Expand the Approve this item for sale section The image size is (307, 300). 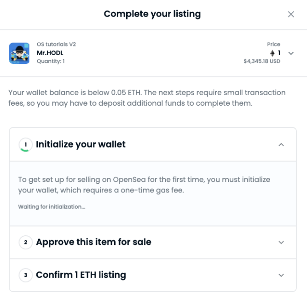(x=281, y=242)
